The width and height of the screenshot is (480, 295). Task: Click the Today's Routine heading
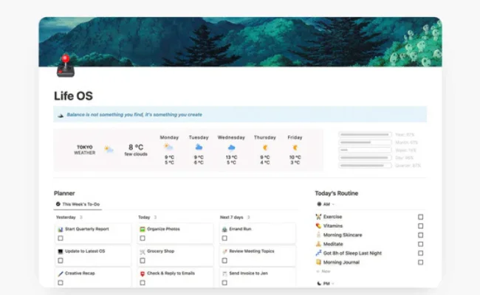pos(337,193)
